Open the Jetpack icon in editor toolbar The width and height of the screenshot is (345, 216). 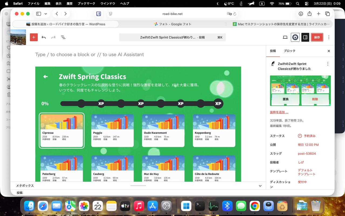click(295, 37)
